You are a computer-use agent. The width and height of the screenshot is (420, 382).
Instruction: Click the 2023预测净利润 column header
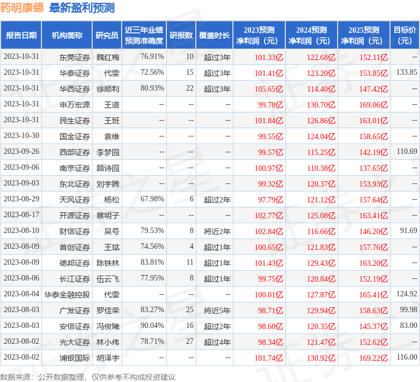click(259, 35)
